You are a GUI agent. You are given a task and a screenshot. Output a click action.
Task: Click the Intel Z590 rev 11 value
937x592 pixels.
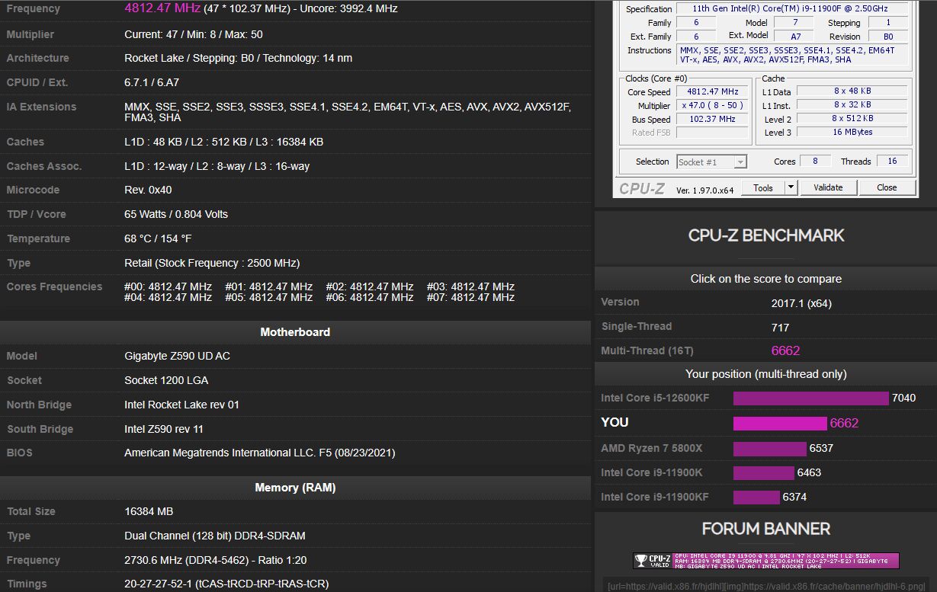pyautogui.click(x=164, y=429)
